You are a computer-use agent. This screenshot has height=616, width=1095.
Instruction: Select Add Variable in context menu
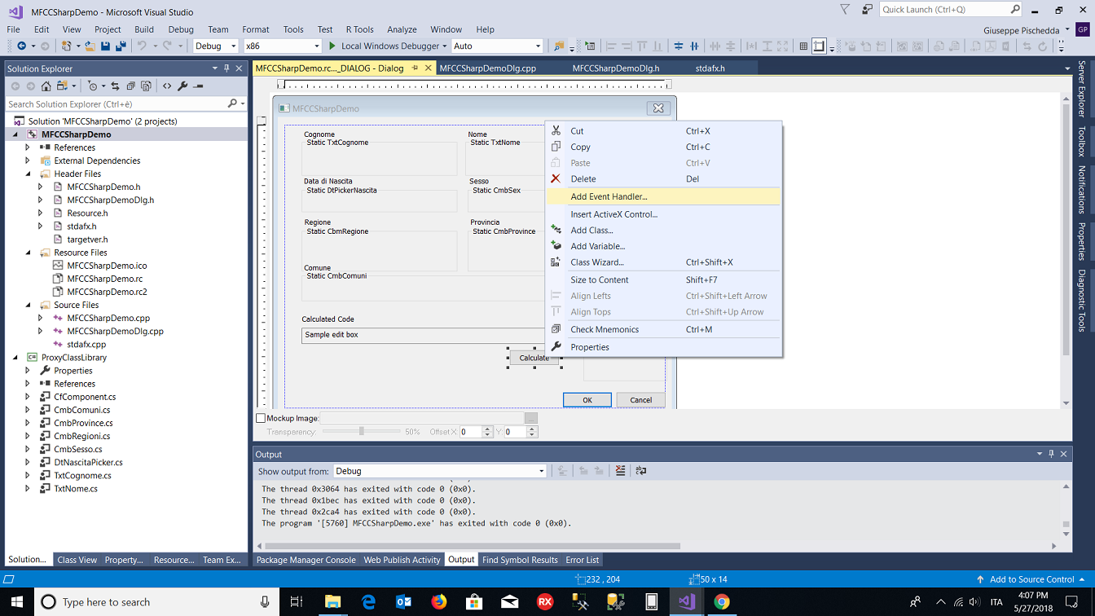click(663, 246)
